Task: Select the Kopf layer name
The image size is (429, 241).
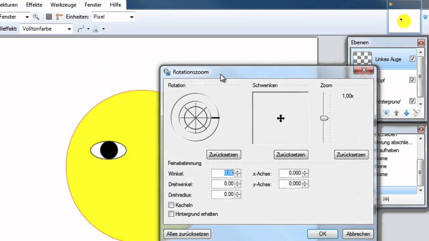Action: pos(381,80)
